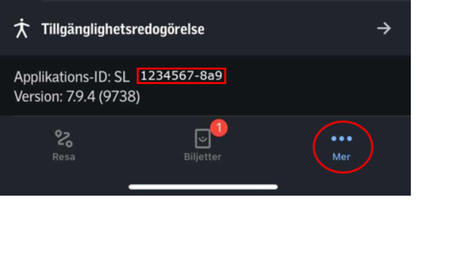The image size is (449, 253).
Task: Select the Mer tab label
Action: click(x=341, y=157)
